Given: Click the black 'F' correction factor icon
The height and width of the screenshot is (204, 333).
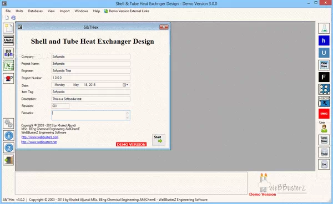Looking at the screenshot, I should [324, 77].
